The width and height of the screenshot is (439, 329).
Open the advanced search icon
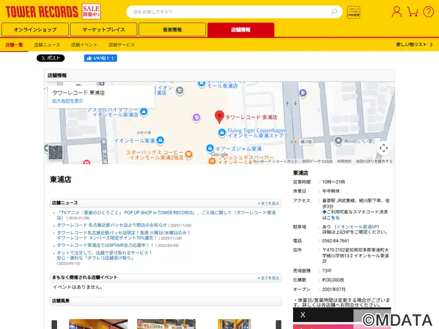(x=353, y=12)
